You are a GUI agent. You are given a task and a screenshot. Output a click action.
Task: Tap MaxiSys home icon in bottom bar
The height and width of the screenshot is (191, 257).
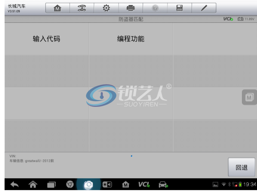[126, 185]
